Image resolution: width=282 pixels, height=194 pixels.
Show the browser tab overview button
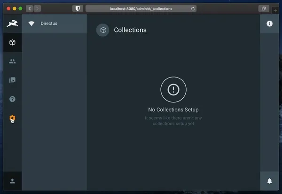tap(264, 8)
